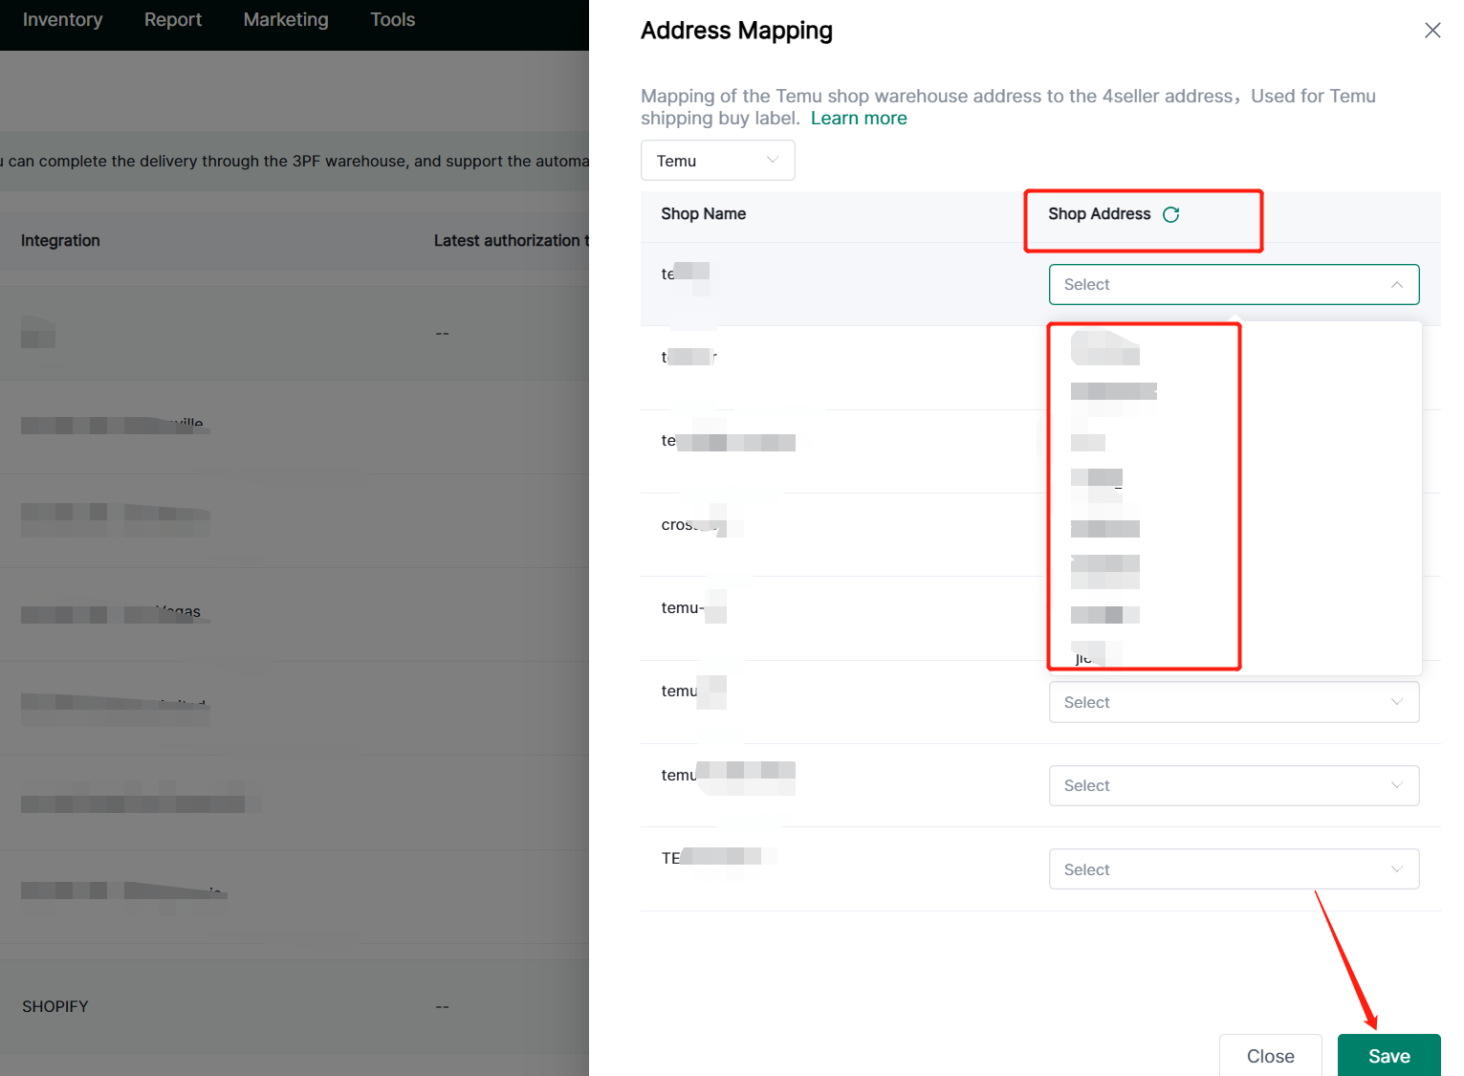This screenshot has width=1464, height=1076.
Task: Click the refresh icon beside Shop Address
Action: 1170,214
